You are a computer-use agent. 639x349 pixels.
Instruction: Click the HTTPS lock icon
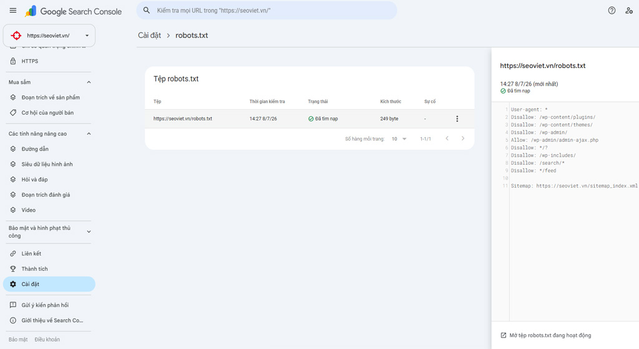coord(13,61)
